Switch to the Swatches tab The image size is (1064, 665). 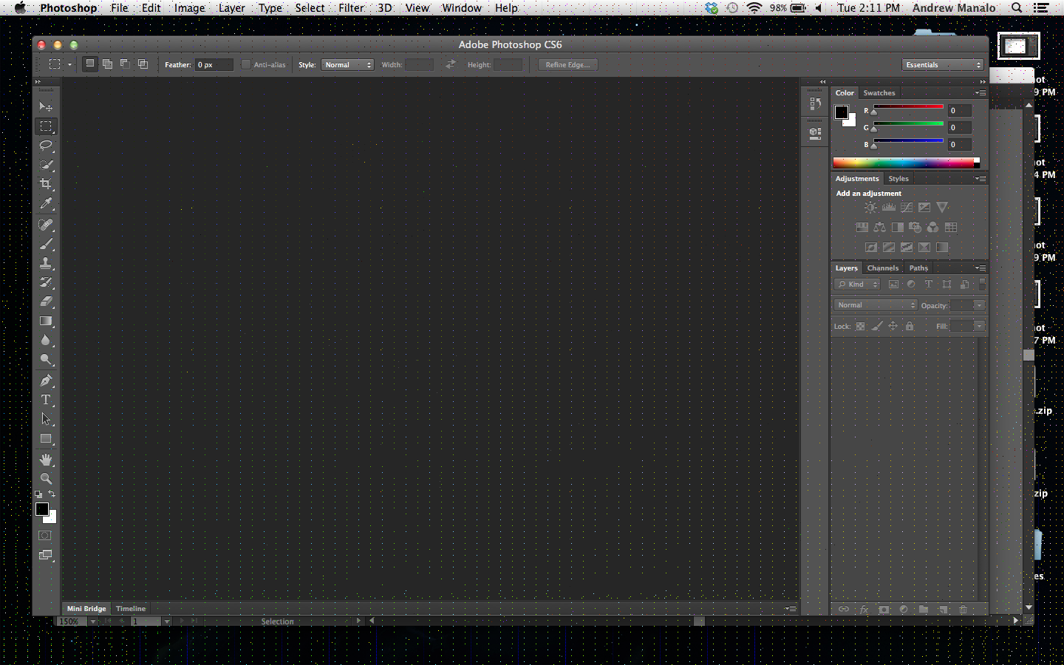(x=879, y=93)
